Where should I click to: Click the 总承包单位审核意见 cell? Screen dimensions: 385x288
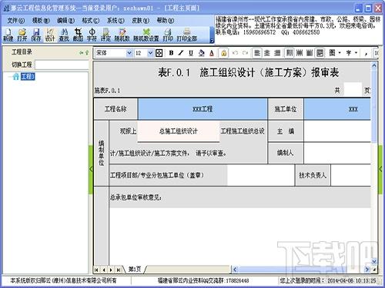239,197
